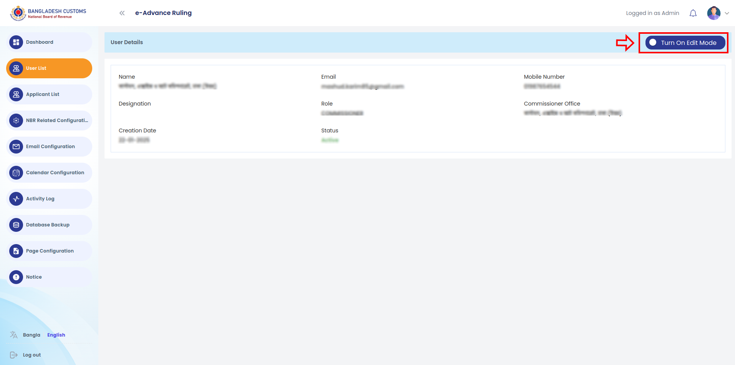Click the Activity Log pulse icon
The width and height of the screenshot is (735, 365).
(16, 199)
